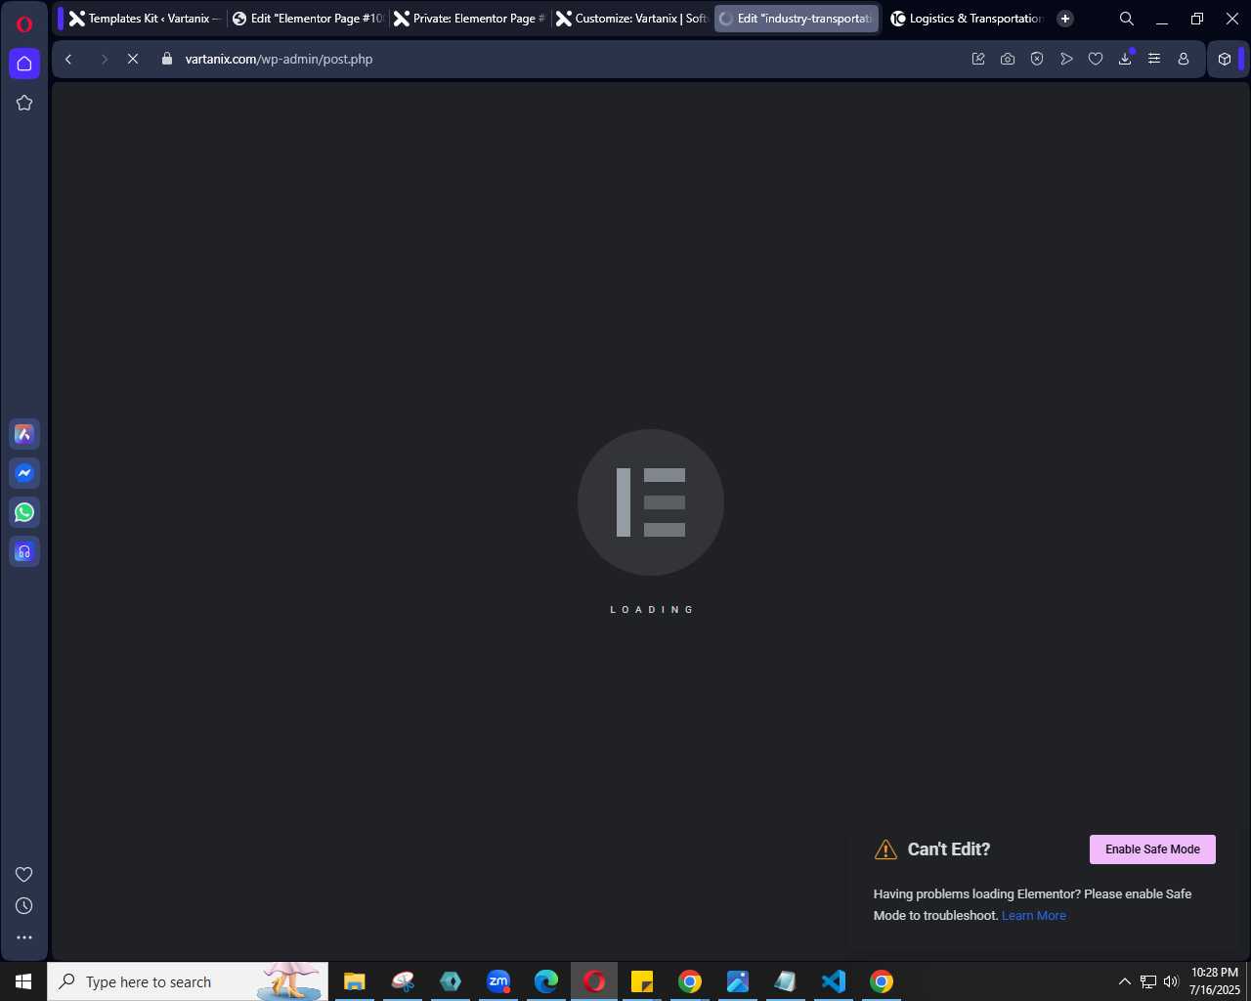Search open tabs magnifier icon

1127,19
